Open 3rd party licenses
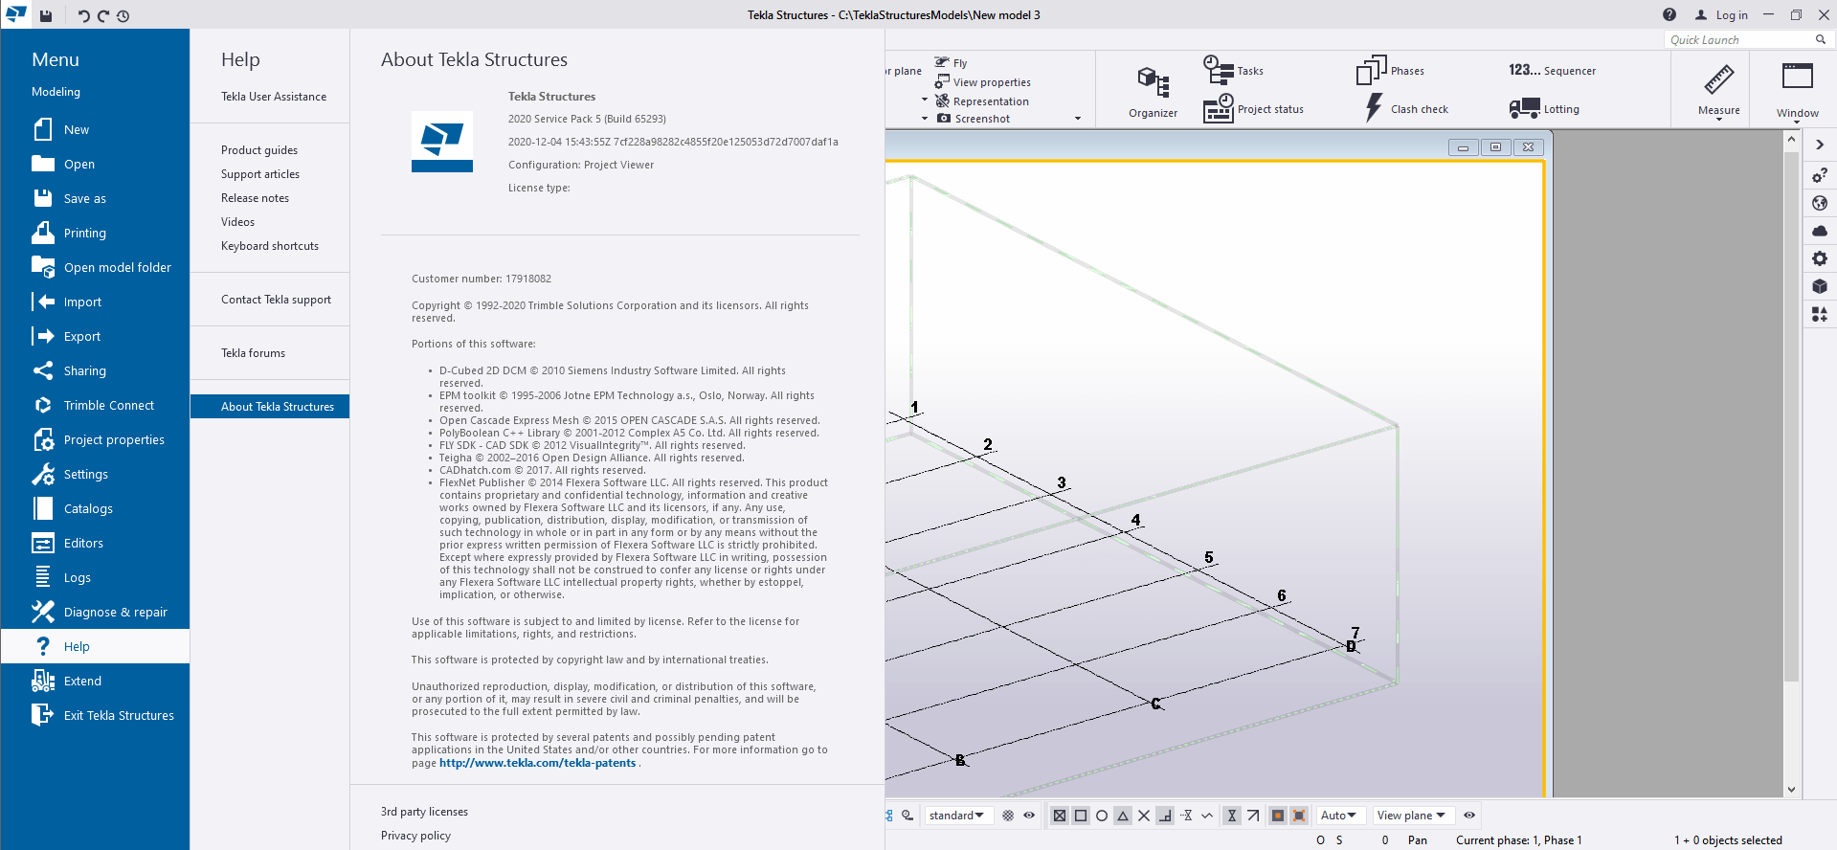 tap(424, 812)
